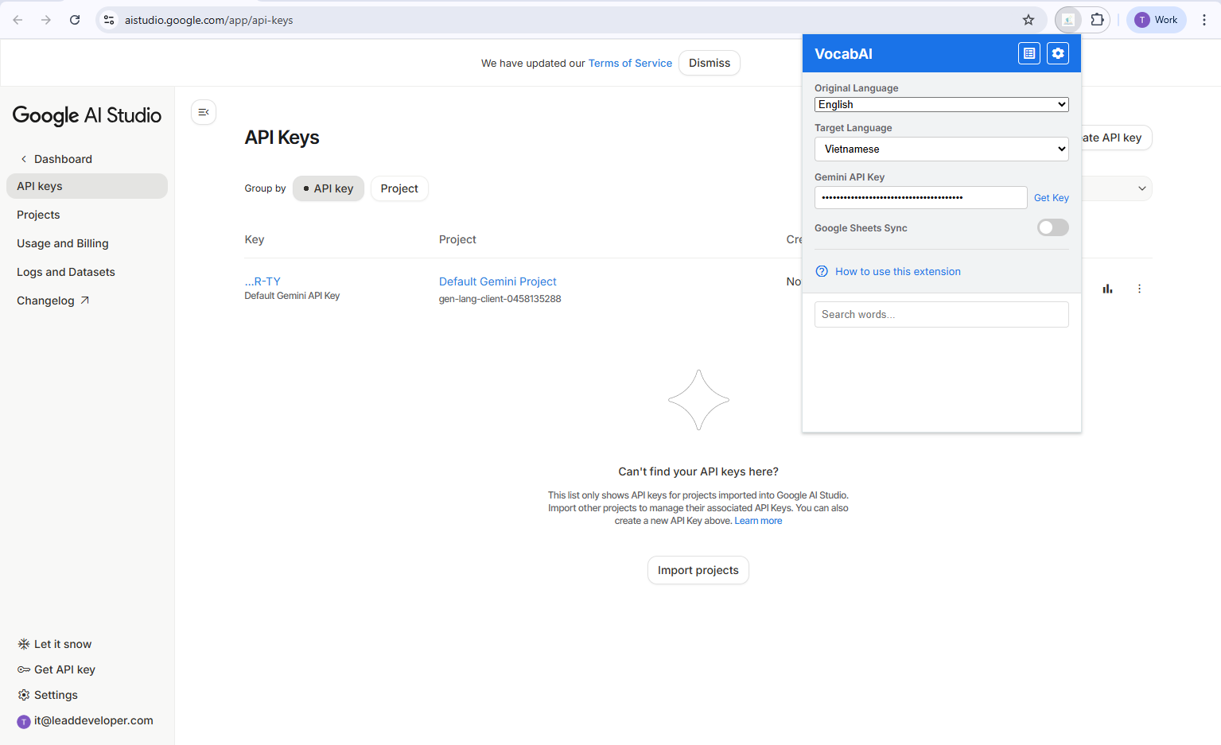
Task: Open the Chrome extensions puzzle icon
Action: 1097,19
